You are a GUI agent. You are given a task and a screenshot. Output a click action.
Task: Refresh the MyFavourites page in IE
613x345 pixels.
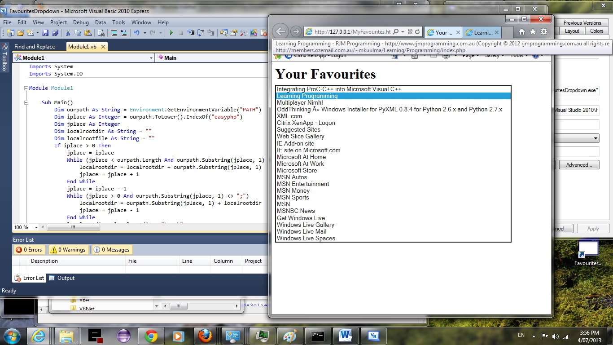pos(417,32)
